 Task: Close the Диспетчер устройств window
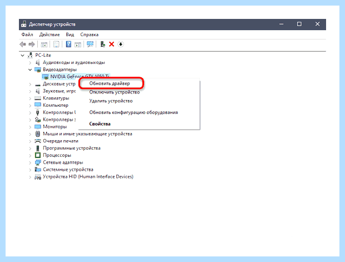pos(317,24)
